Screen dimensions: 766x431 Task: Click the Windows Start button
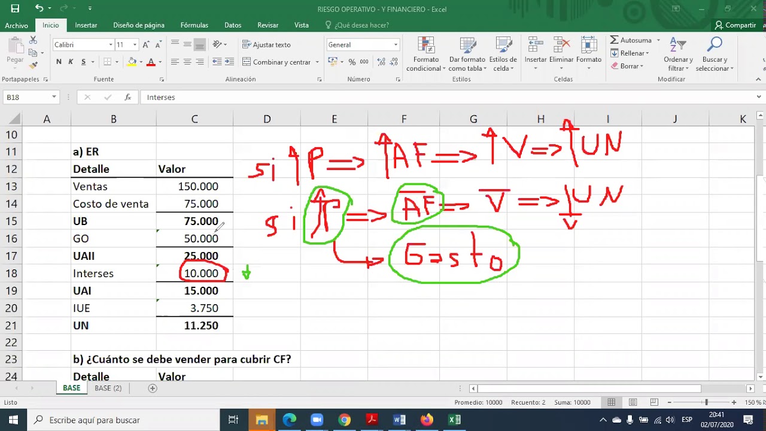point(13,420)
